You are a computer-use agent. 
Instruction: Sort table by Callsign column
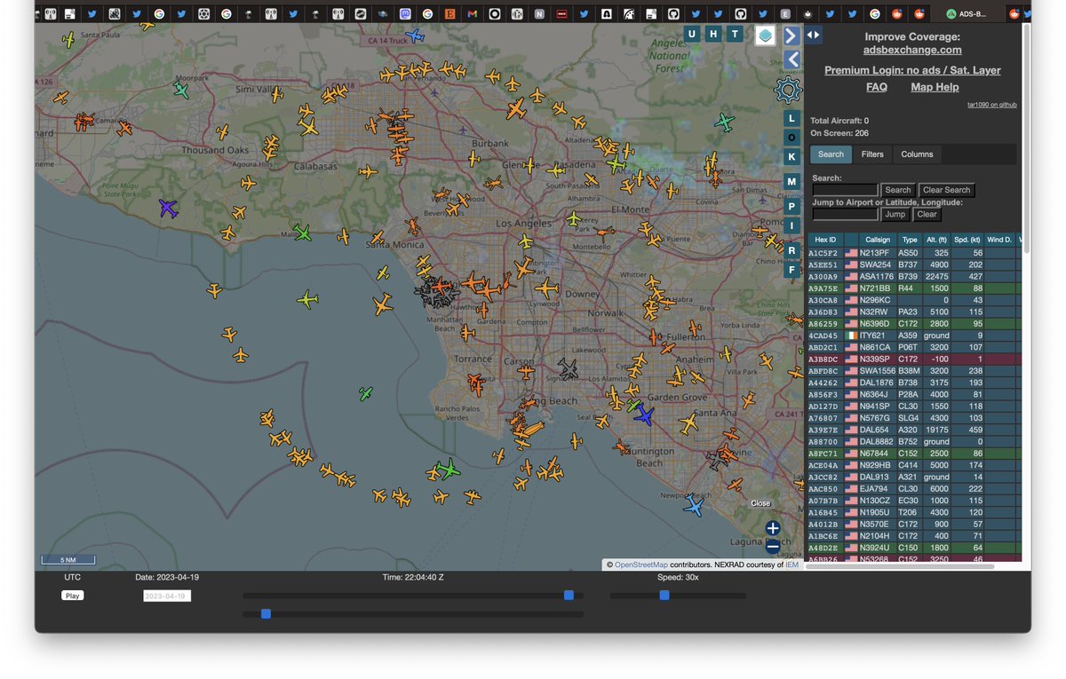pyautogui.click(x=878, y=240)
